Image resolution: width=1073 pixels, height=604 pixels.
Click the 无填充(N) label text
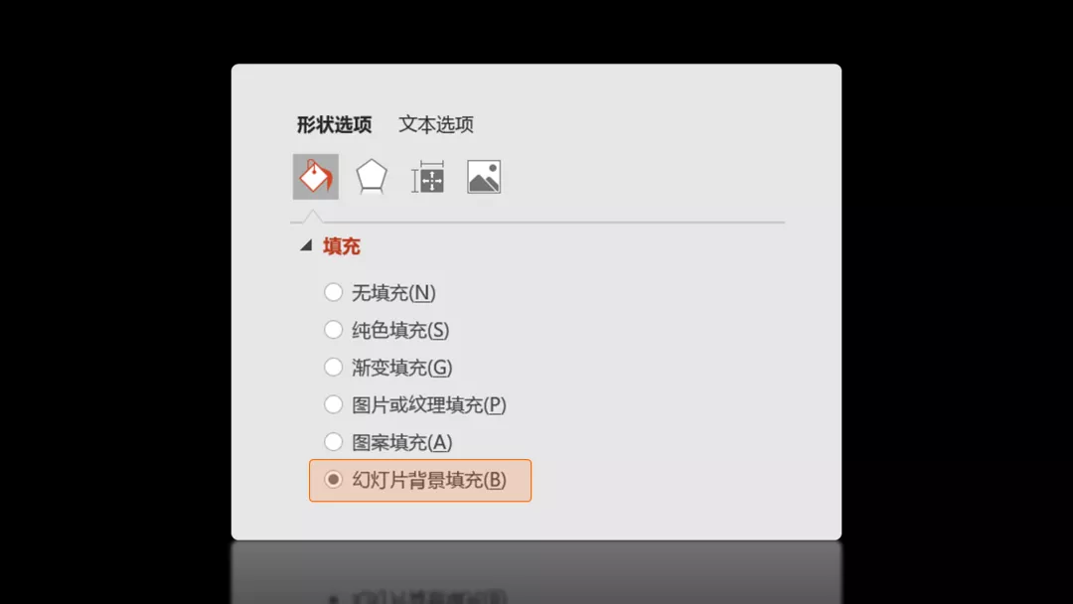click(393, 293)
